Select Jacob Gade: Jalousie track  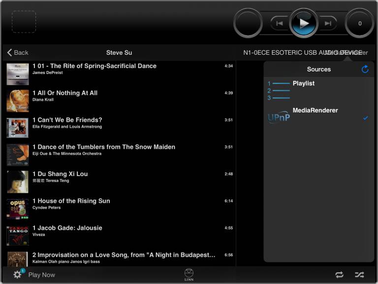[x=120, y=237]
